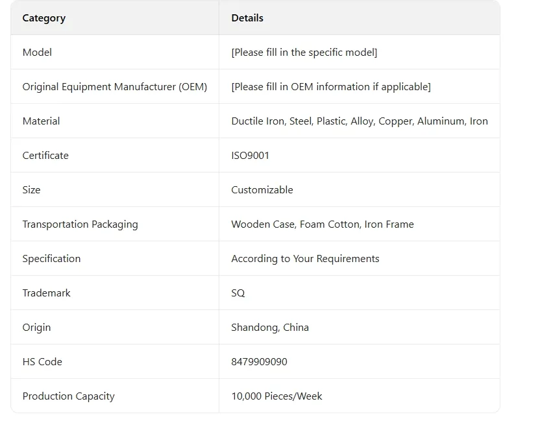
Task: Click the Details column header
Action: coord(247,18)
